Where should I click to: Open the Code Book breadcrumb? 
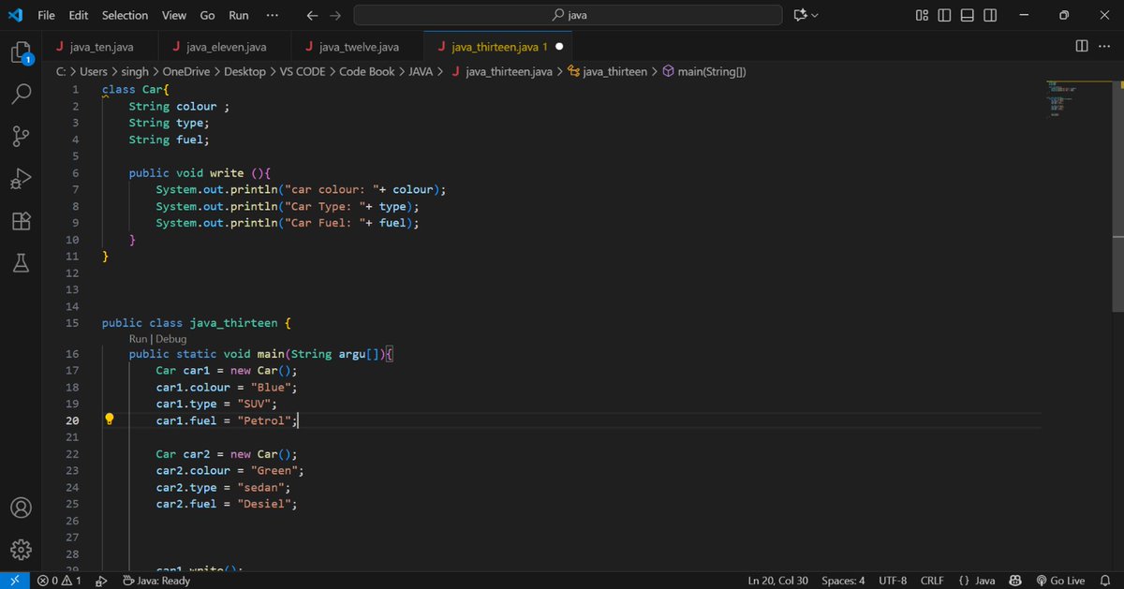point(366,71)
